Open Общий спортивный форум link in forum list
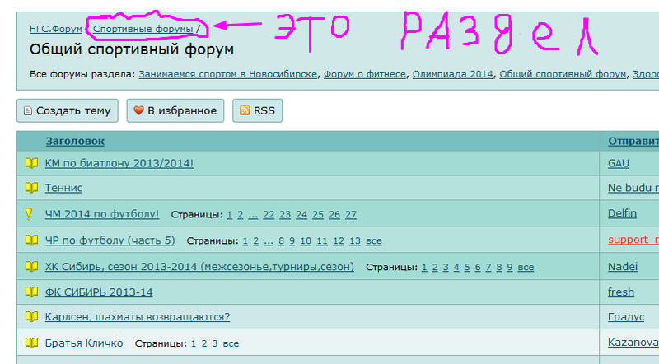The height and width of the screenshot is (364, 659). pyautogui.click(x=563, y=74)
